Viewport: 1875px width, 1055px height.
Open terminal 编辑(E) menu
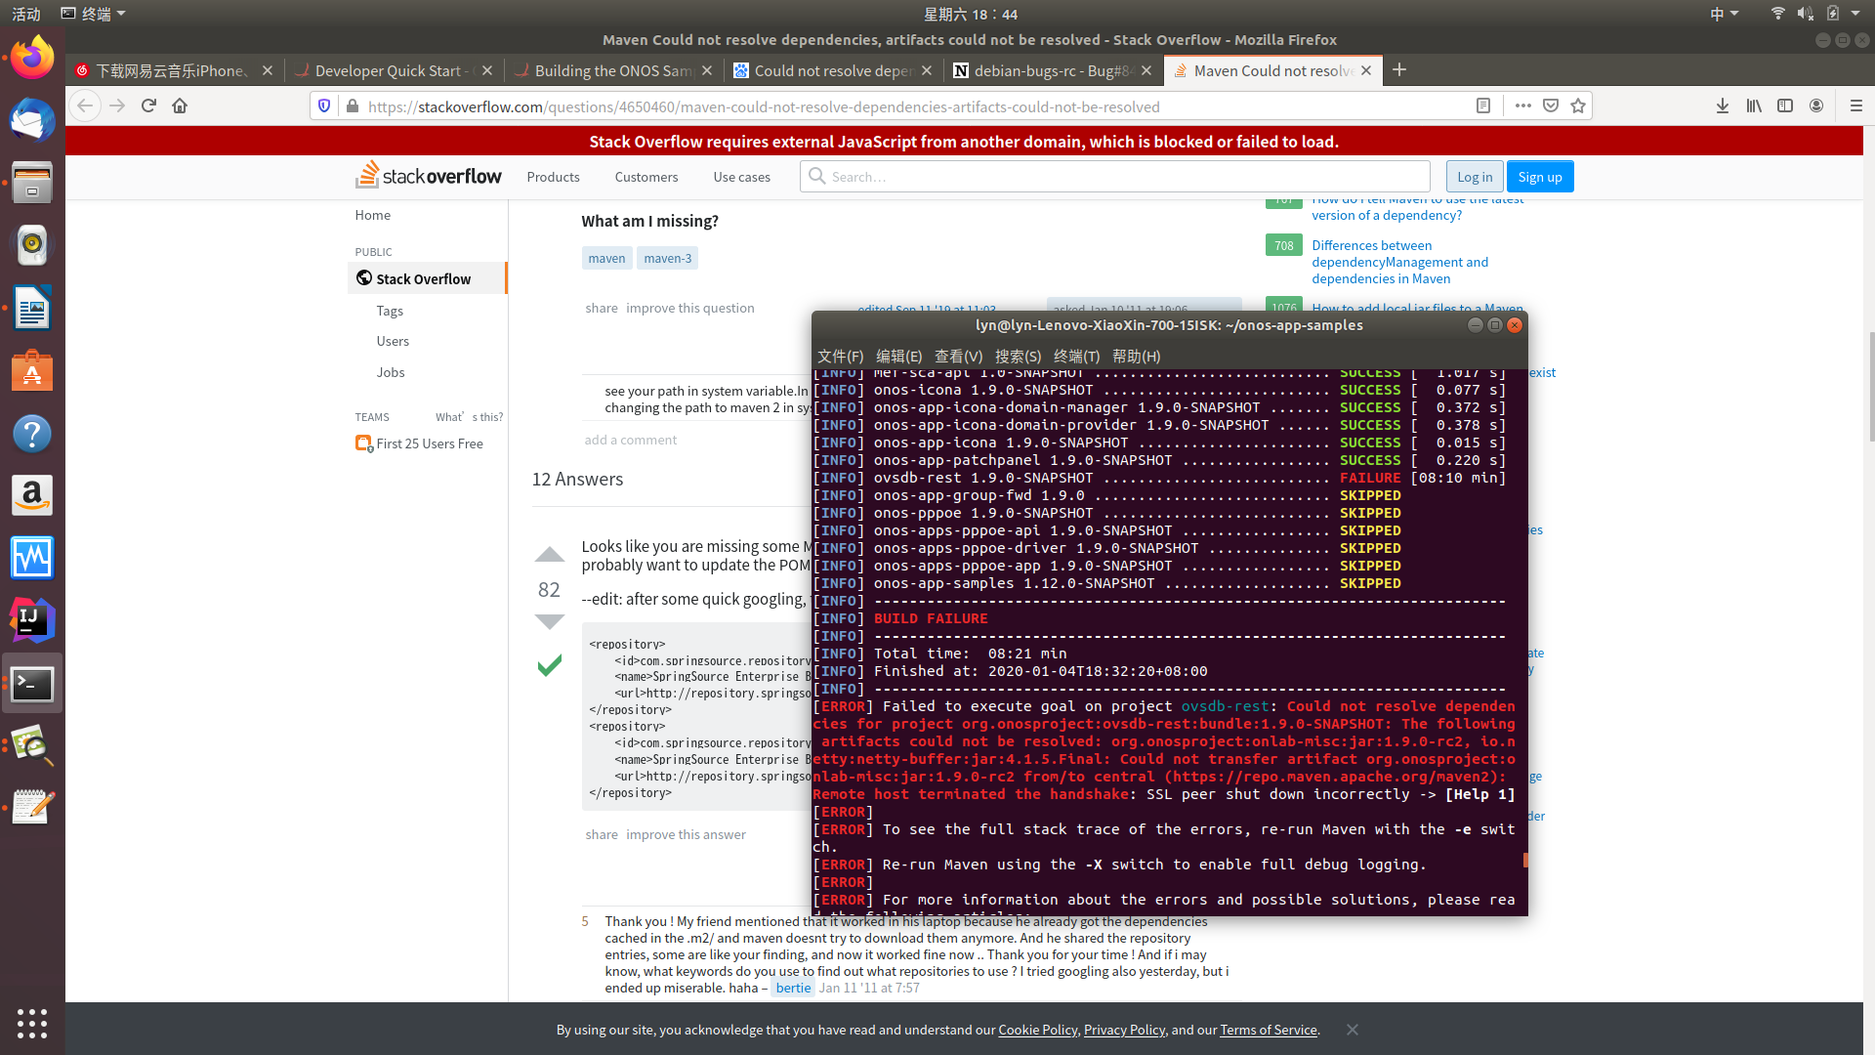(x=898, y=357)
